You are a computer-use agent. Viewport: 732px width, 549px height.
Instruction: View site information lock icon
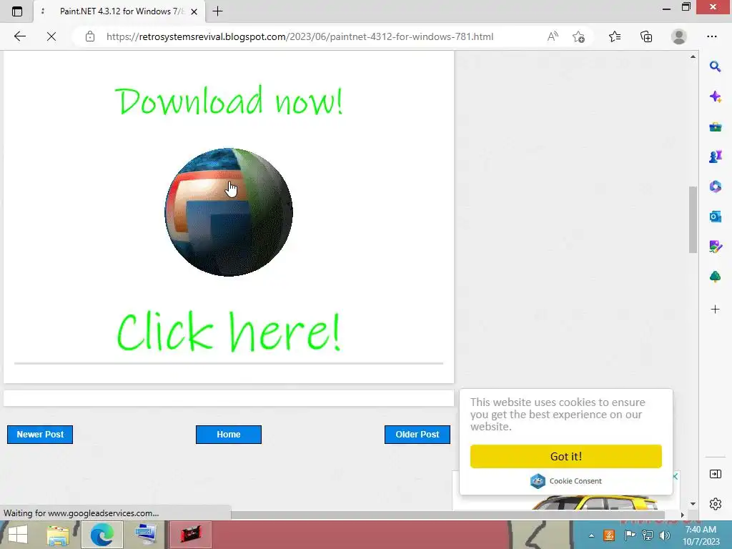(x=90, y=36)
